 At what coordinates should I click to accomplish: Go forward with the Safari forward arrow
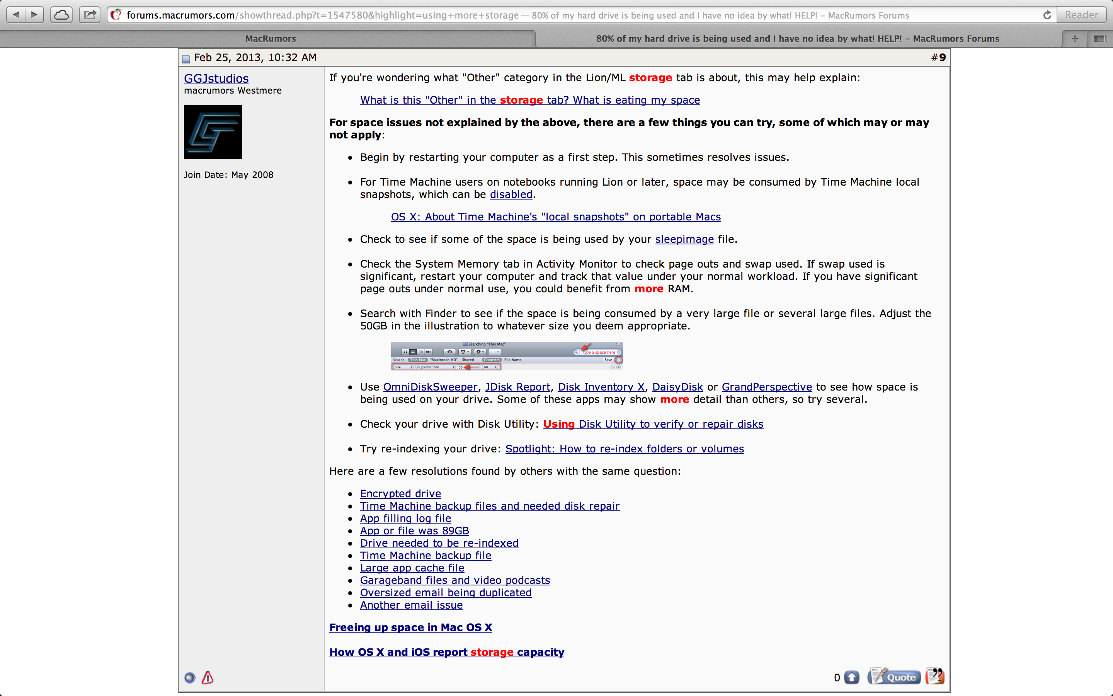[x=34, y=15]
